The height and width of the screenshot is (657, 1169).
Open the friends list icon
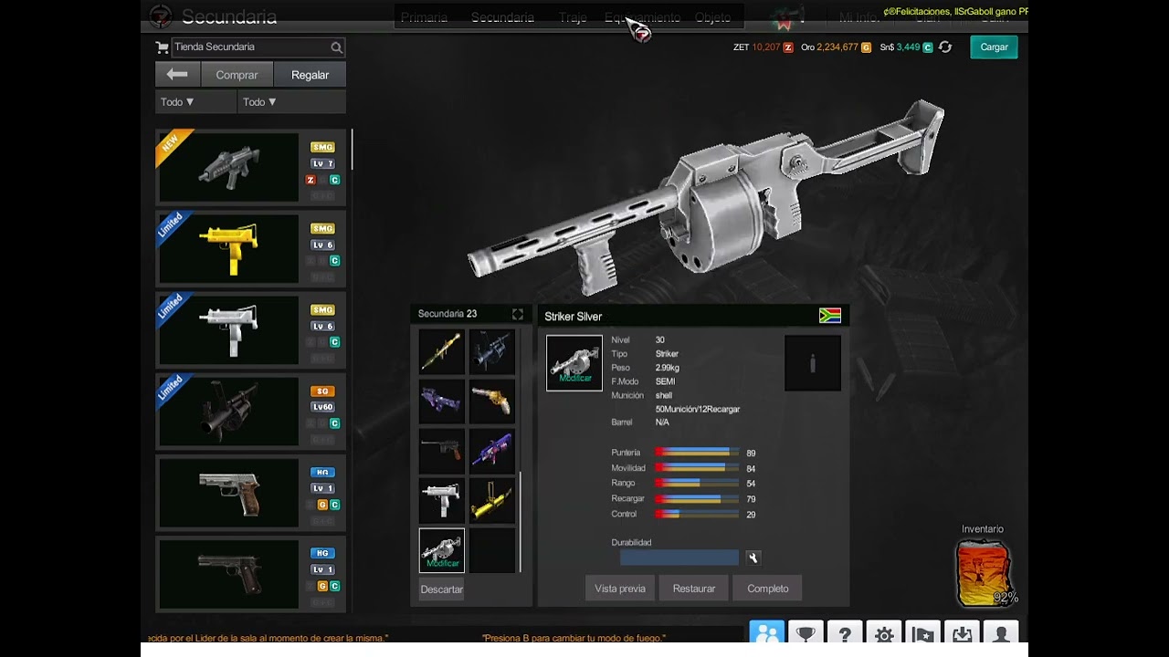(x=766, y=632)
